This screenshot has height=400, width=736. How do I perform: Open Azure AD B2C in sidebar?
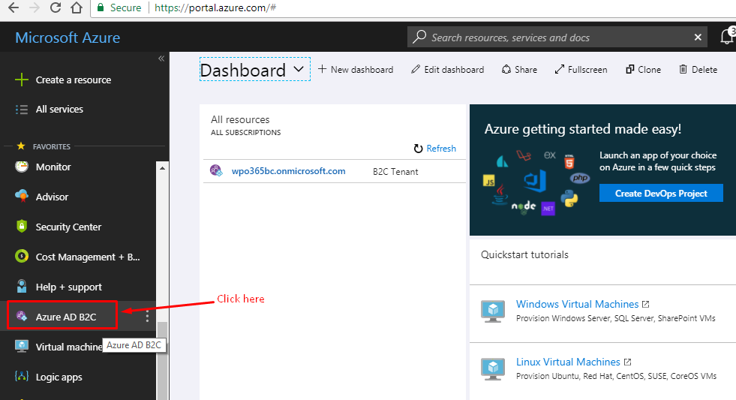point(66,317)
